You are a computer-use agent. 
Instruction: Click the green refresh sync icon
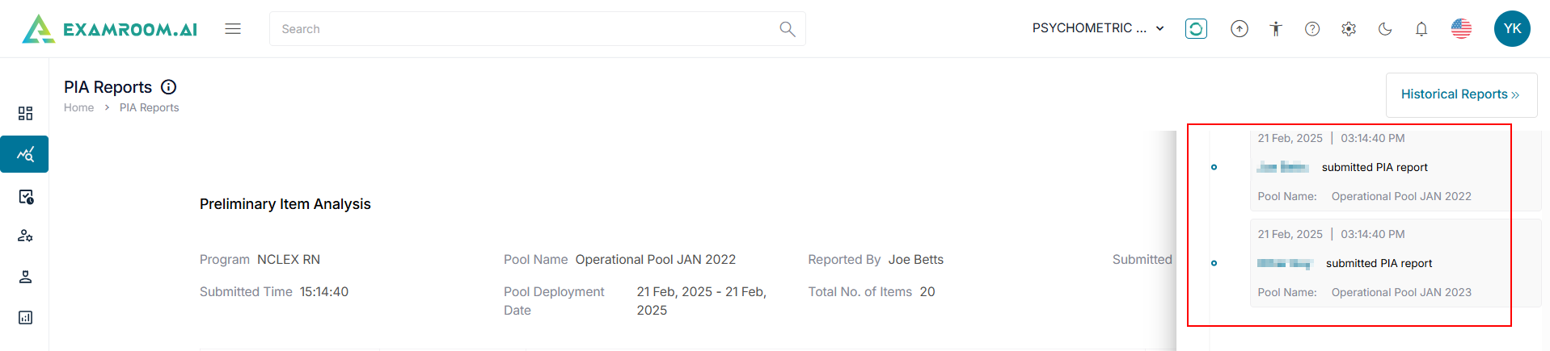coord(1196,29)
